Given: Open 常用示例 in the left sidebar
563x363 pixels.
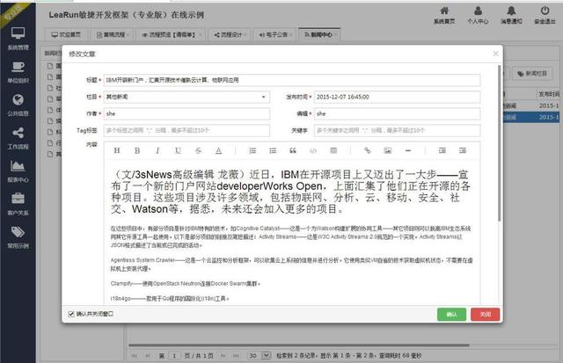Looking at the screenshot, I should point(18,237).
